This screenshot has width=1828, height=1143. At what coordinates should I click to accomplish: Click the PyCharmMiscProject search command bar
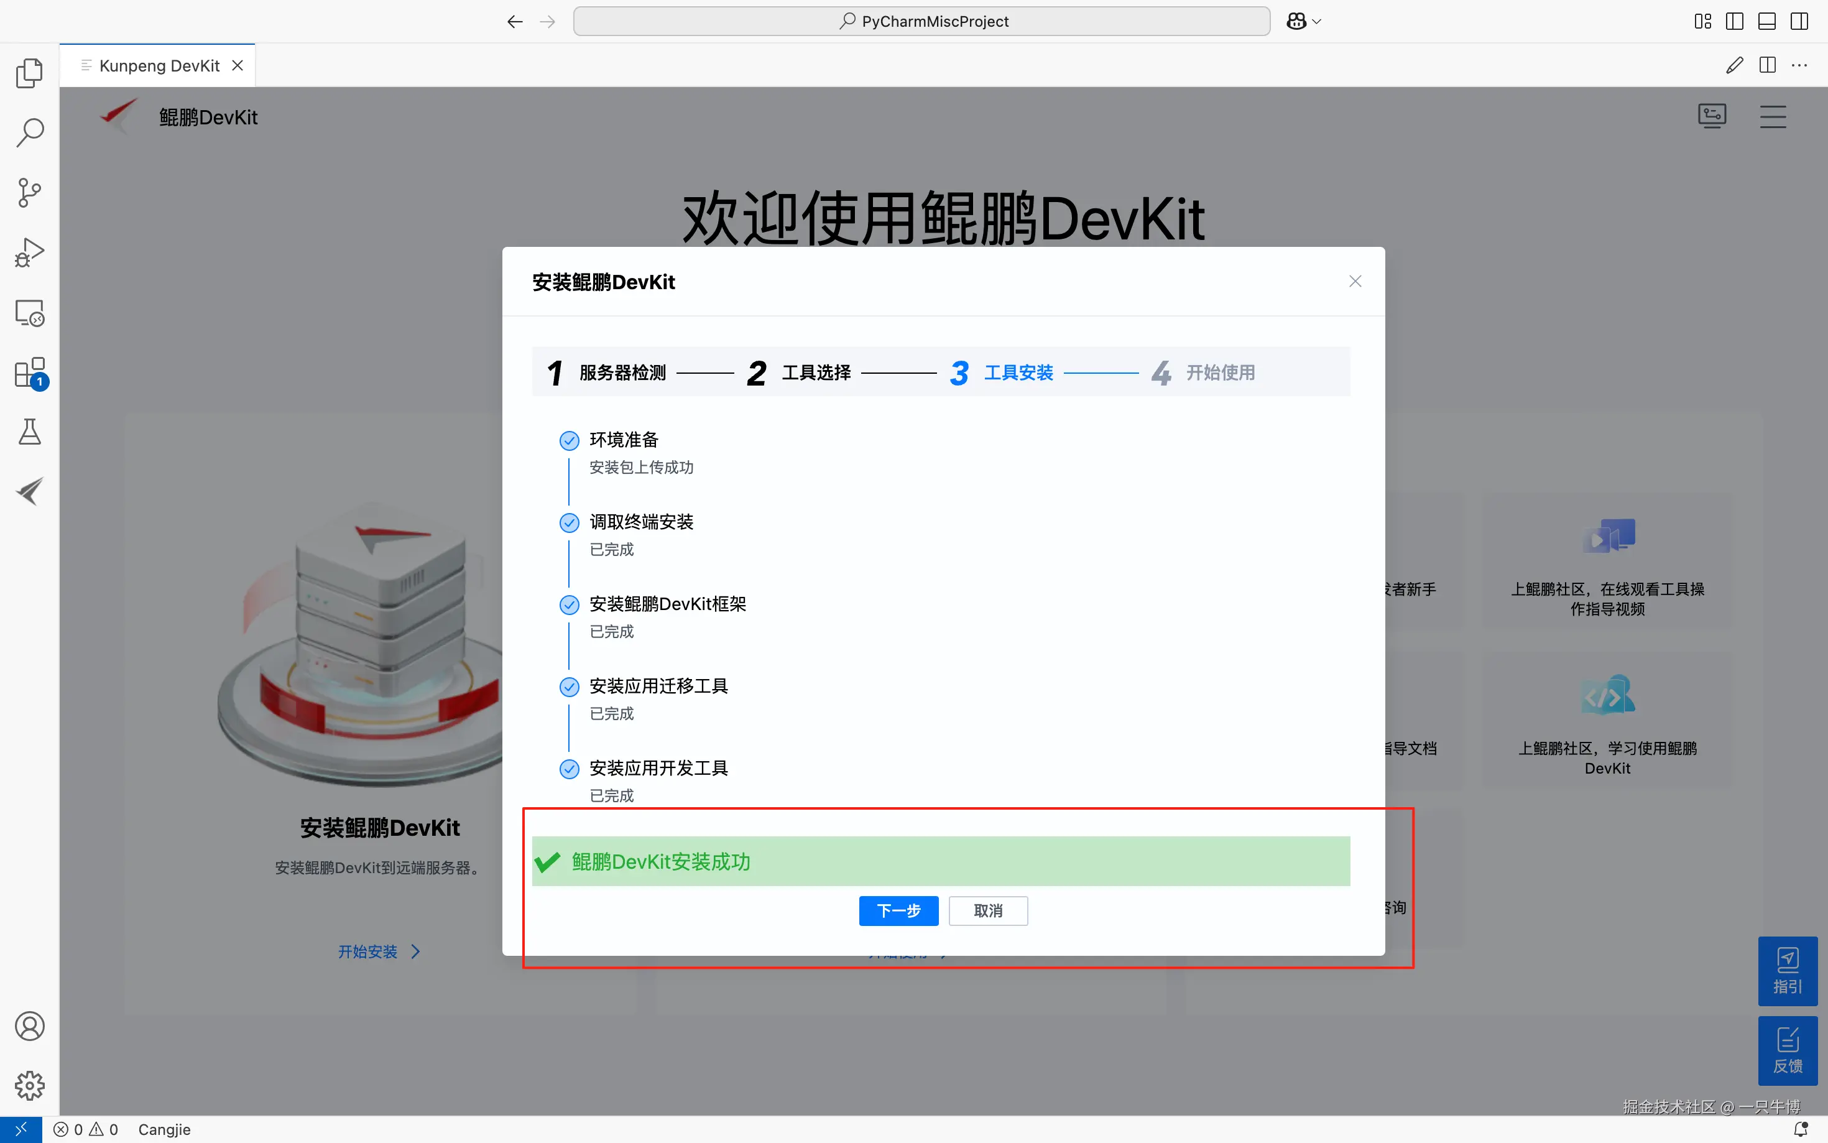tap(921, 21)
